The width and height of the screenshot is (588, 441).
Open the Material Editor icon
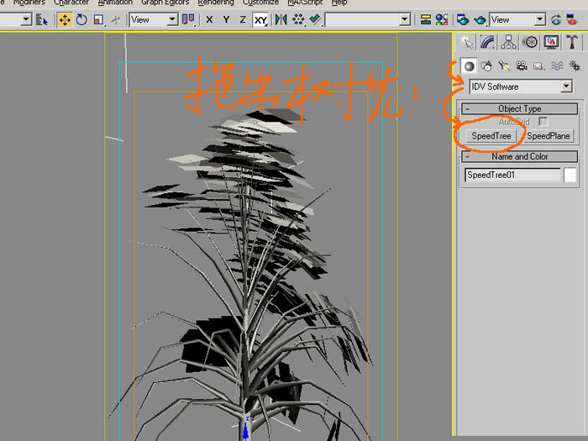[442, 19]
